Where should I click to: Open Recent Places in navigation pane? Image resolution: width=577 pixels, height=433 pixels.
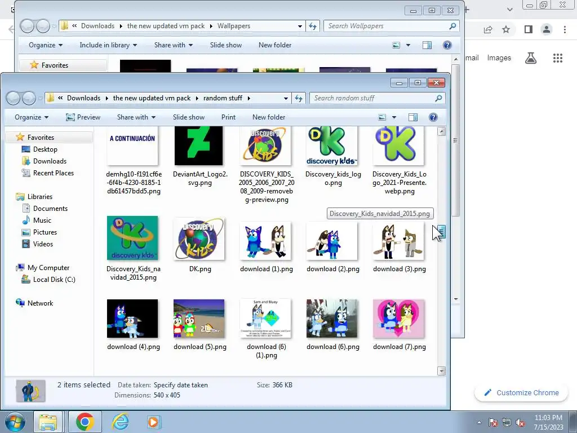coord(54,173)
